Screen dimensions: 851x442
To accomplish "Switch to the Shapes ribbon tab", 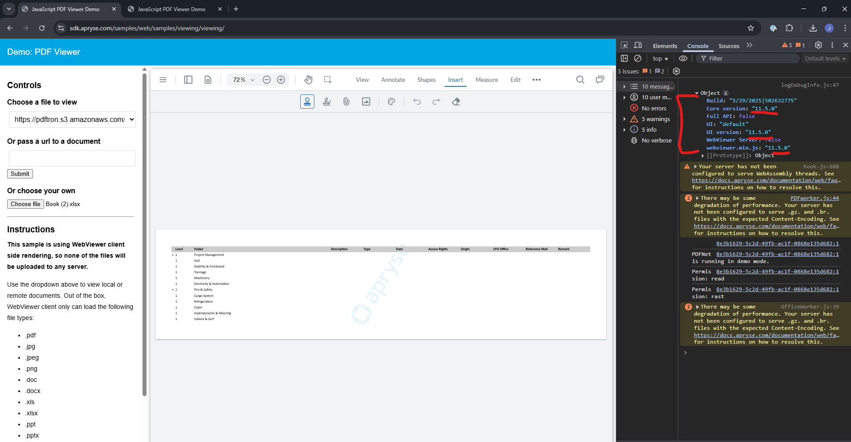I will (426, 80).
